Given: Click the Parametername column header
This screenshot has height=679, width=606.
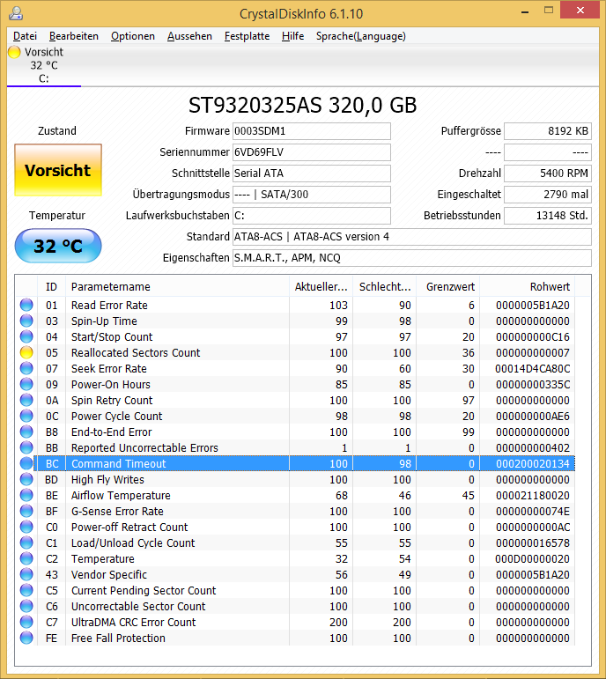Looking at the screenshot, I should pos(177,287).
